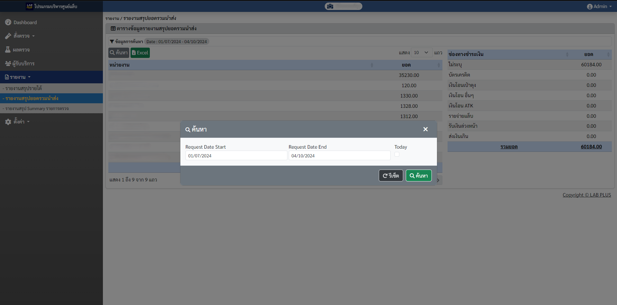Open the Copyright LAB PLUS link
The height and width of the screenshot is (305, 617).
pyautogui.click(x=586, y=195)
